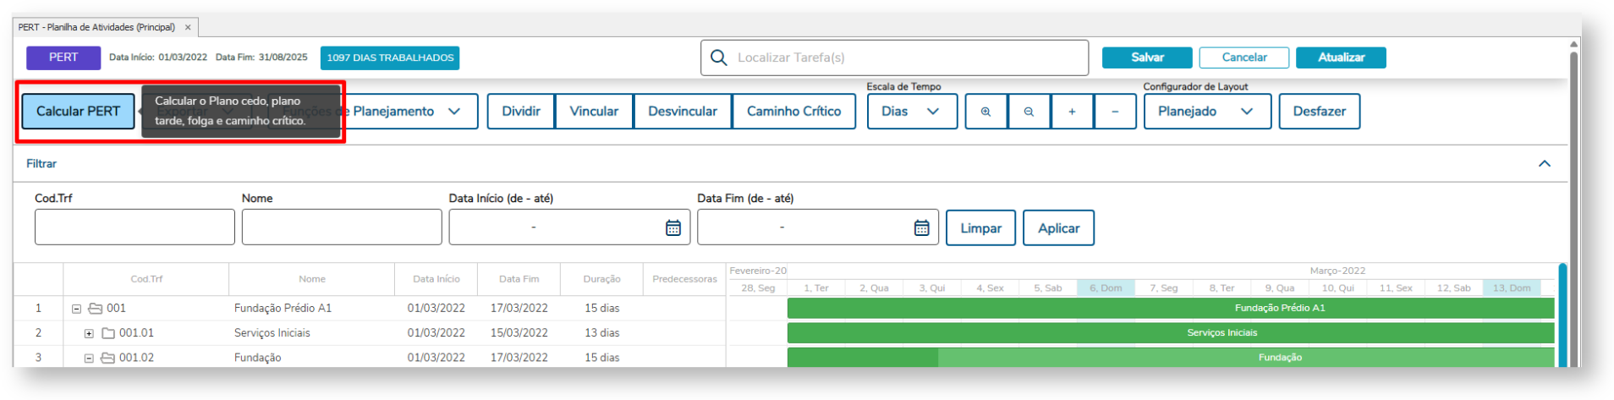Click the minus icon in time scale
Image resolution: width=1614 pixels, height=400 pixels.
pyautogui.click(x=1115, y=112)
